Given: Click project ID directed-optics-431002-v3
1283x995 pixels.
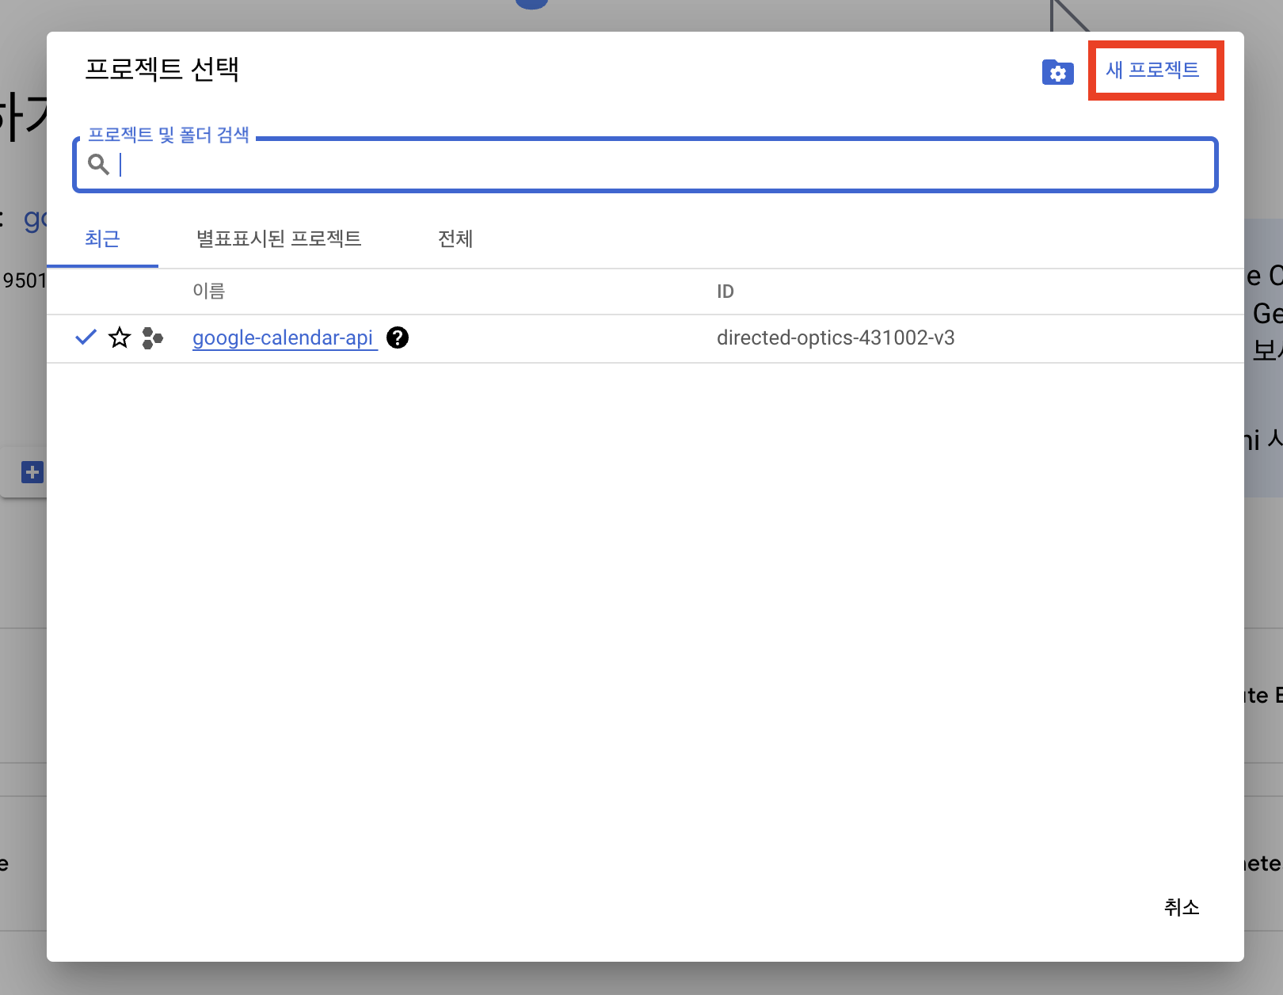Looking at the screenshot, I should (835, 337).
